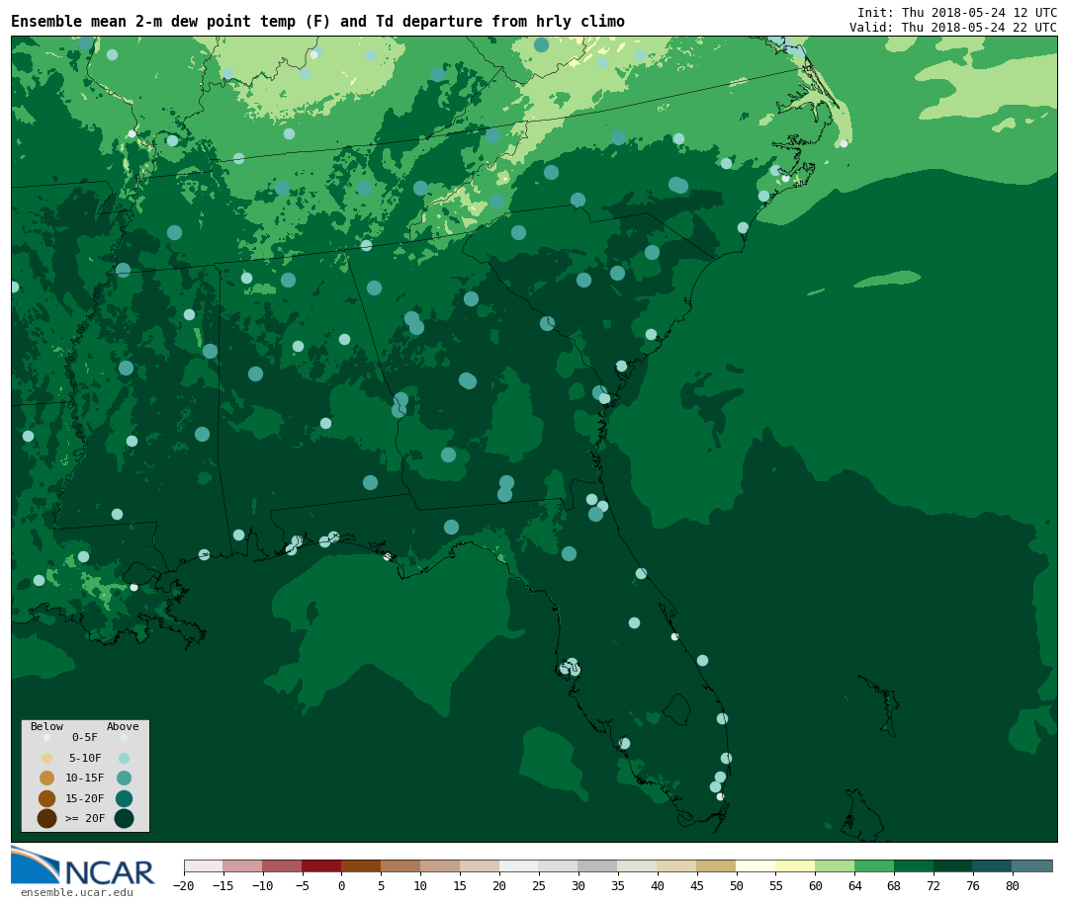Screen dimensions: 1068x904
Task: Select the Above 0-5F legend dot
Action: click(x=124, y=737)
